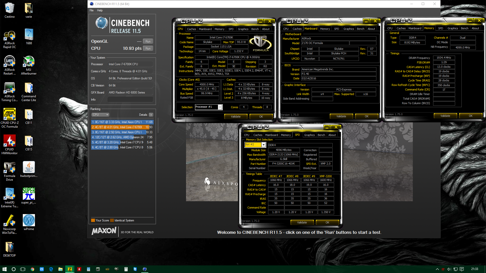Open the CPU ranking type dropdown

pyautogui.click(x=100, y=115)
